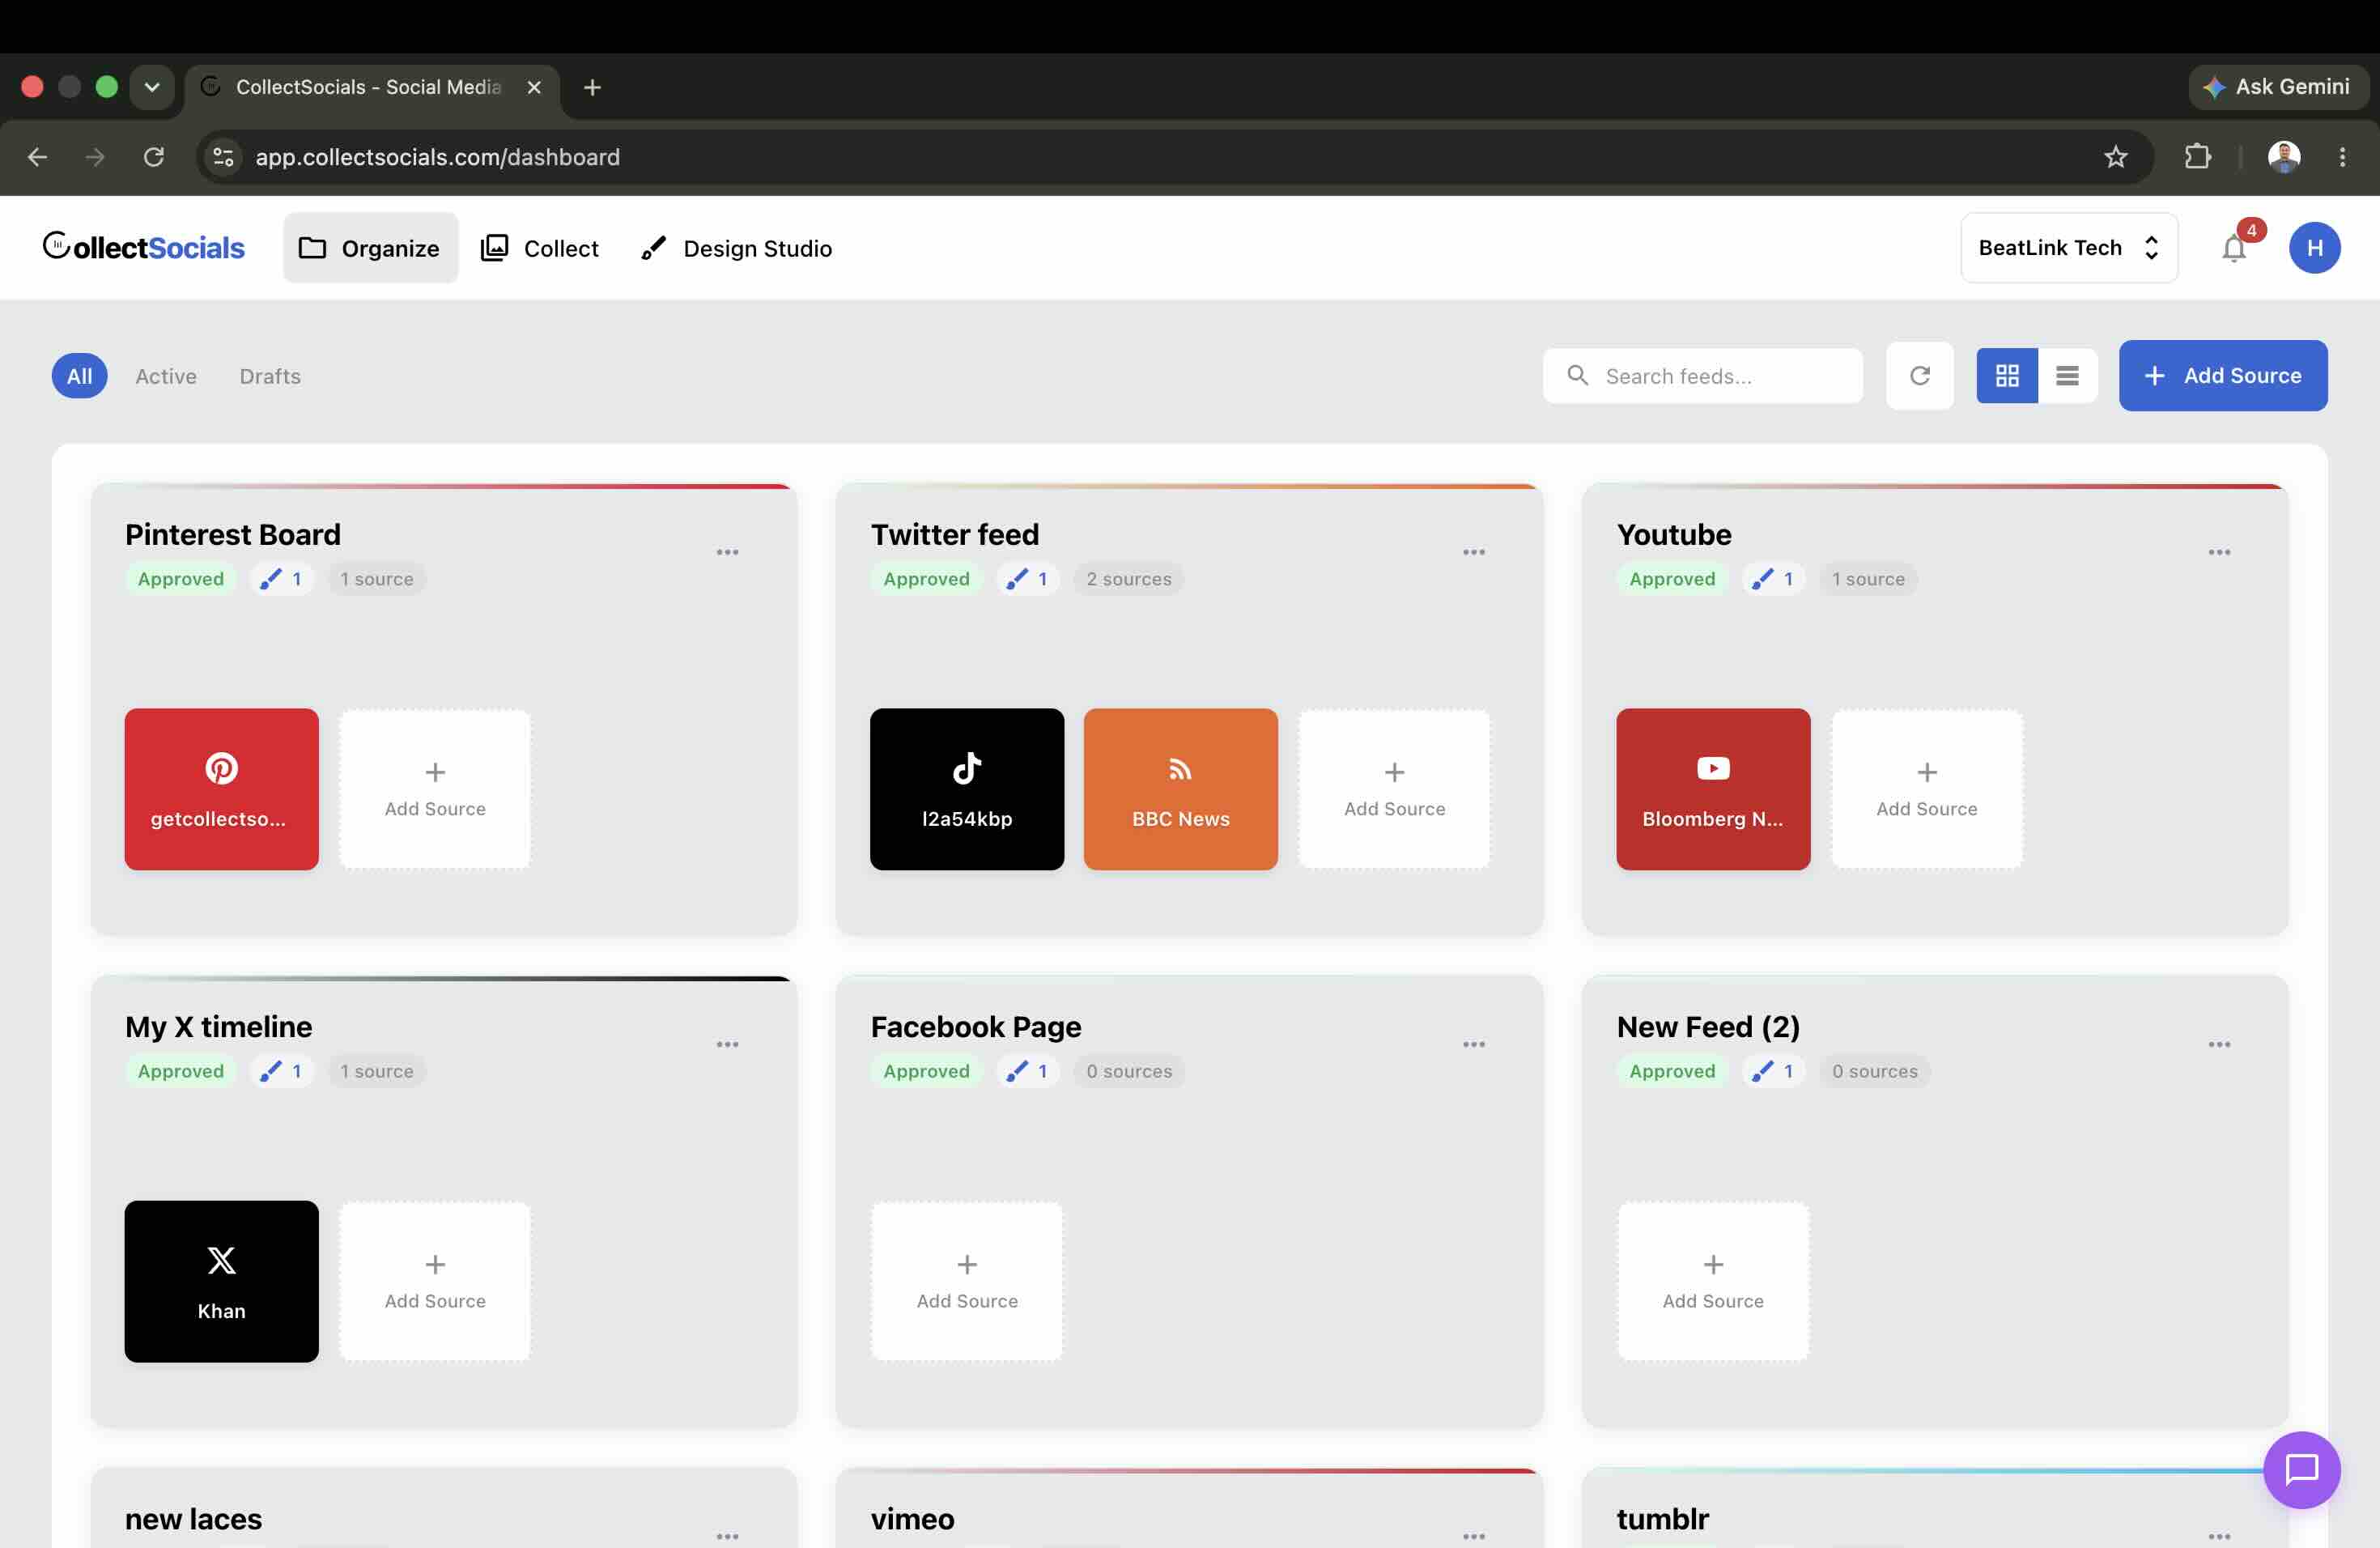
Task: Show All feeds filter
Action: click(x=79, y=376)
